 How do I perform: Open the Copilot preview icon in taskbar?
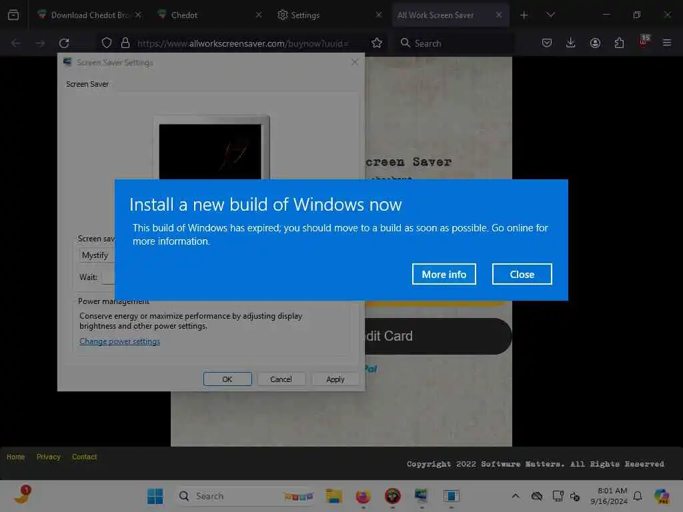[662, 496]
